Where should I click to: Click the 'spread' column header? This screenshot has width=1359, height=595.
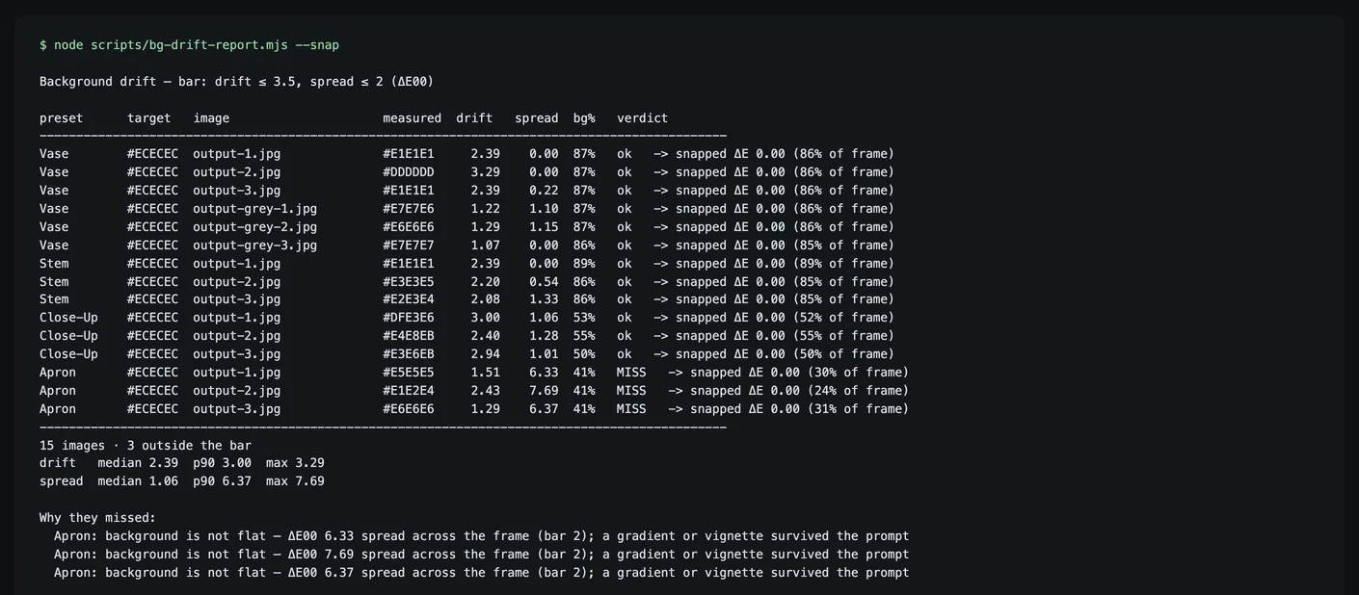click(x=537, y=118)
